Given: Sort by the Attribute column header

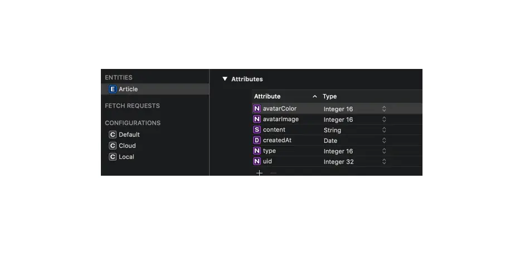Looking at the screenshot, I should (x=268, y=96).
